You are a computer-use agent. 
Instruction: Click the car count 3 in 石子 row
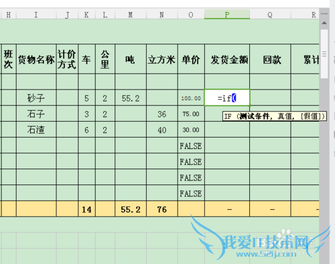86,114
